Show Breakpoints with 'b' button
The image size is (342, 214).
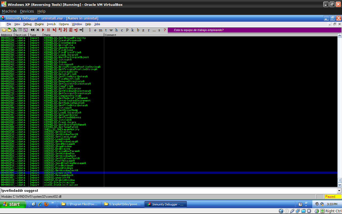pyautogui.click(x=138, y=30)
